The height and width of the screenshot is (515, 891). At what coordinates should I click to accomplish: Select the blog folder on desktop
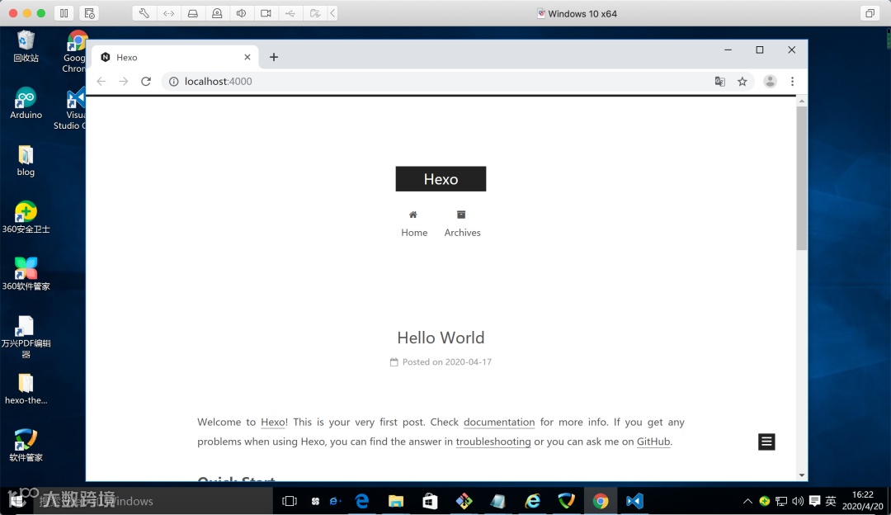pos(26,161)
